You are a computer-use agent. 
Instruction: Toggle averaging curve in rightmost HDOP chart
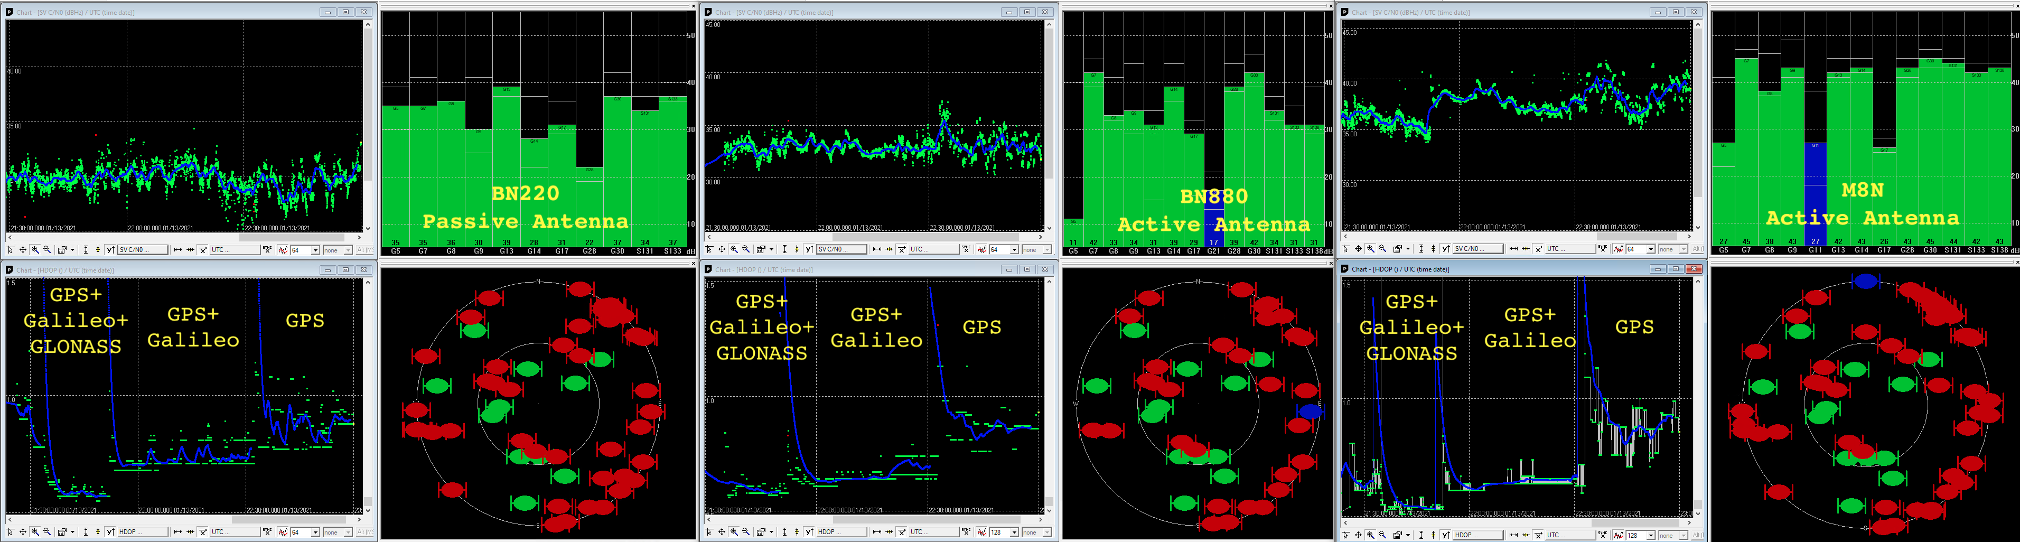pyautogui.click(x=1619, y=535)
